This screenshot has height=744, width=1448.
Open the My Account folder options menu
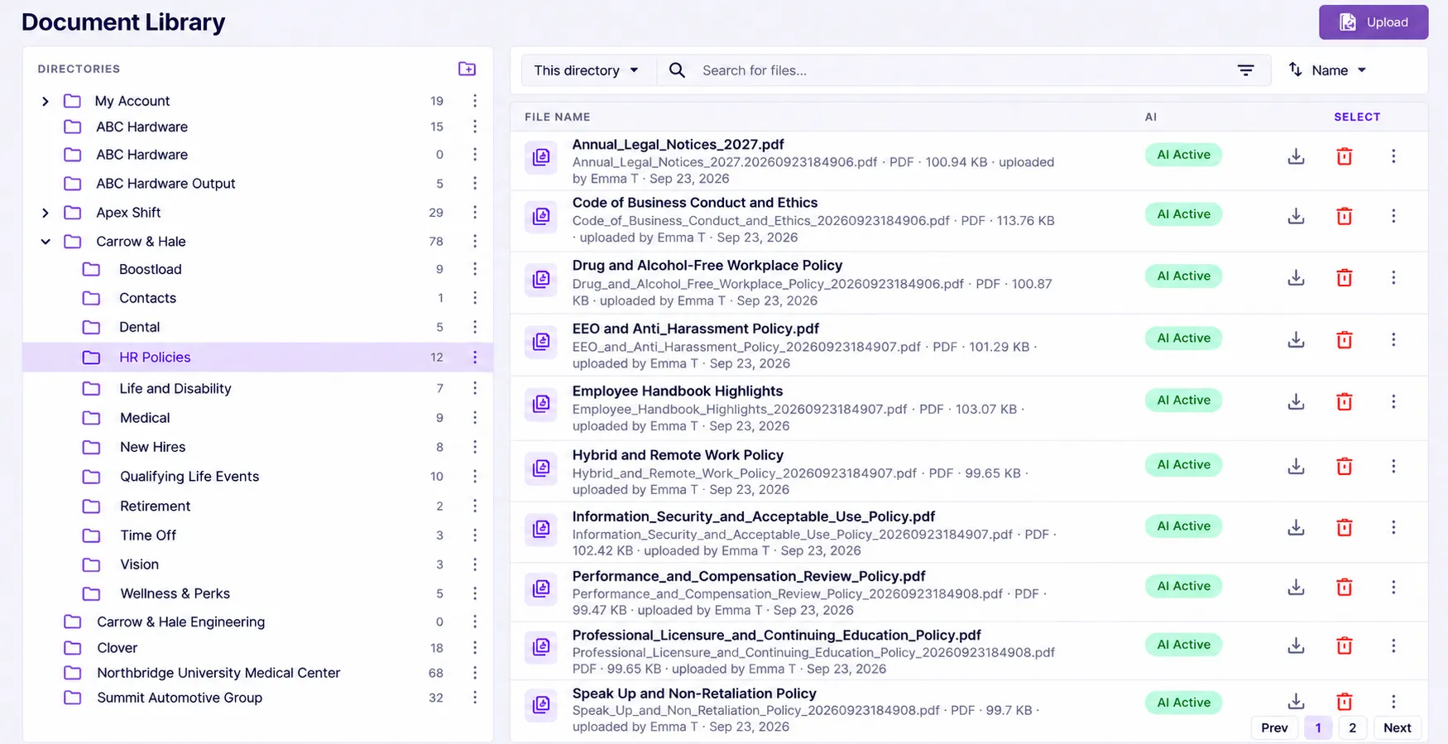click(x=475, y=101)
